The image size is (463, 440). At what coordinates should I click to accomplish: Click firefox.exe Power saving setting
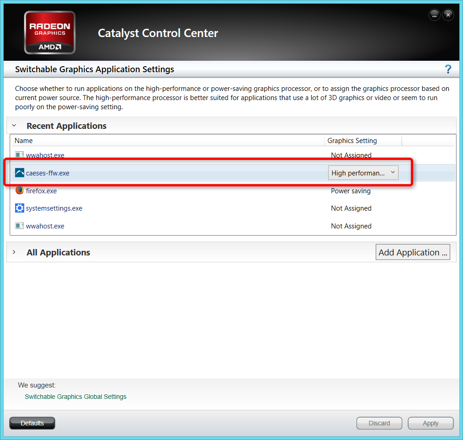[x=351, y=191]
